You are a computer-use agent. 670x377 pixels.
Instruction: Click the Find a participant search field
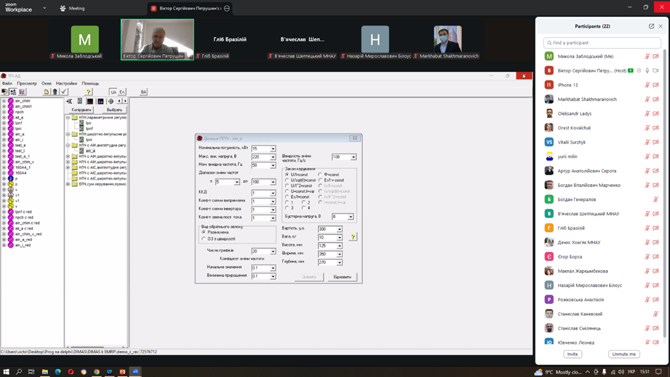(x=602, y=43)
